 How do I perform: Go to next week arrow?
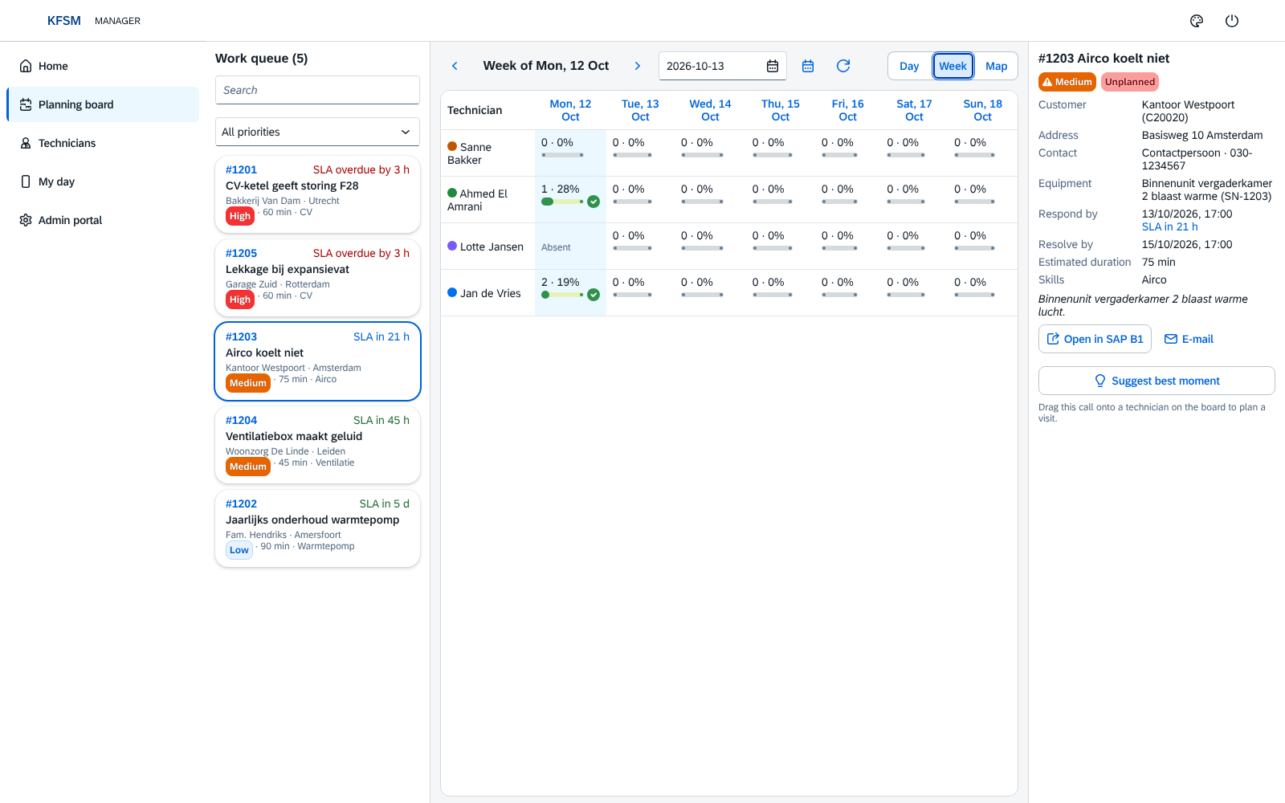(x=638, y=66)
